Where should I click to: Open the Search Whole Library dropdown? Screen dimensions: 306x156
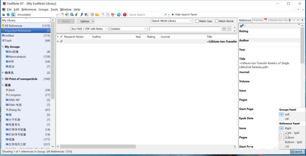click(172, 21)
